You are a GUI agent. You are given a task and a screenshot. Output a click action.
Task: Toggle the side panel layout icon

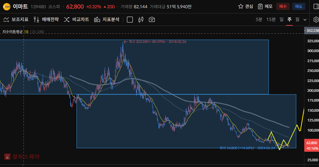[316, 6]
